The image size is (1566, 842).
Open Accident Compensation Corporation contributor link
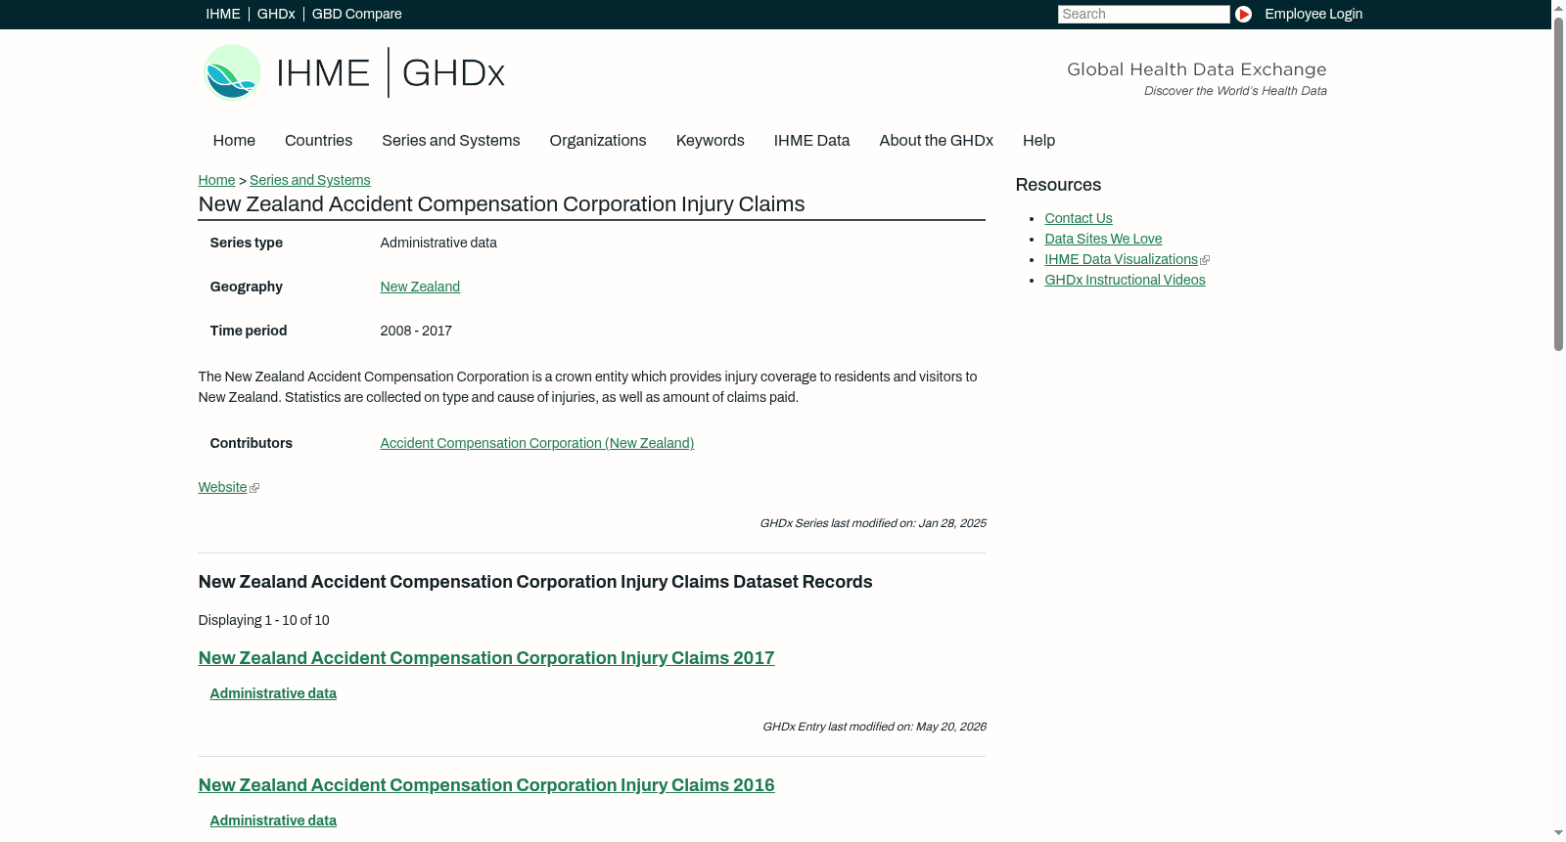(537, 443)
